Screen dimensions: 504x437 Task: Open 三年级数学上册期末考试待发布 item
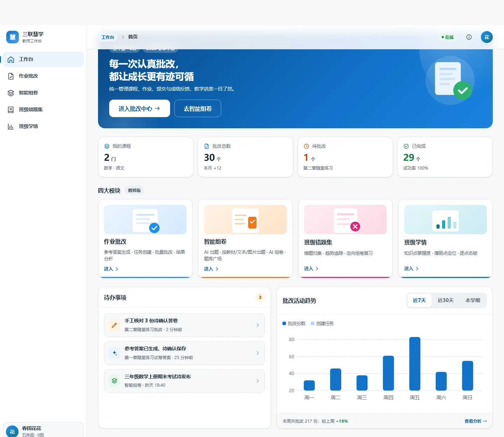(x=184, y=381)
